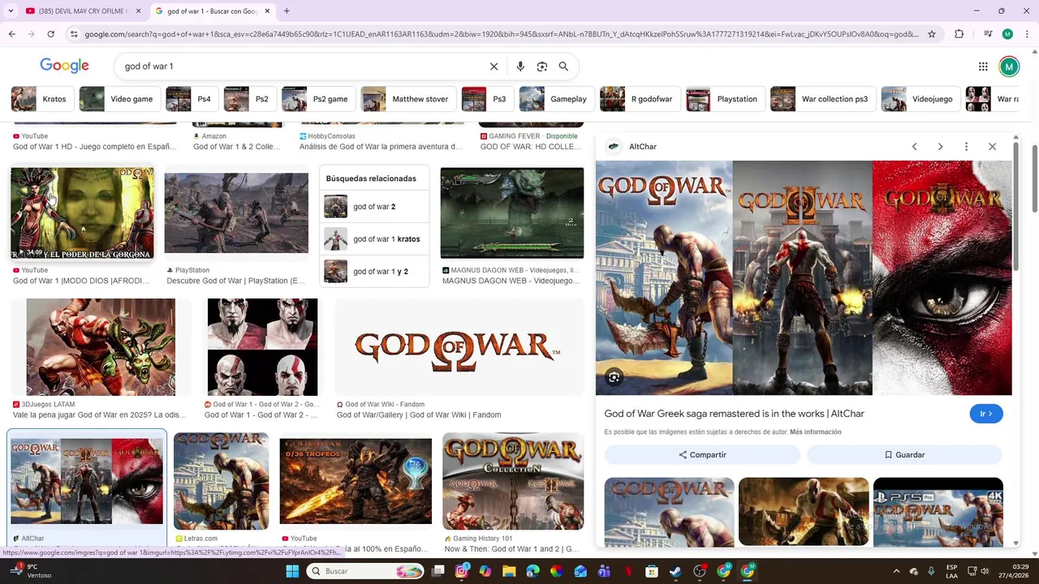The image size is (1039, 584).
Task: Filter by the Playstation chip
Action: (724, 99)
